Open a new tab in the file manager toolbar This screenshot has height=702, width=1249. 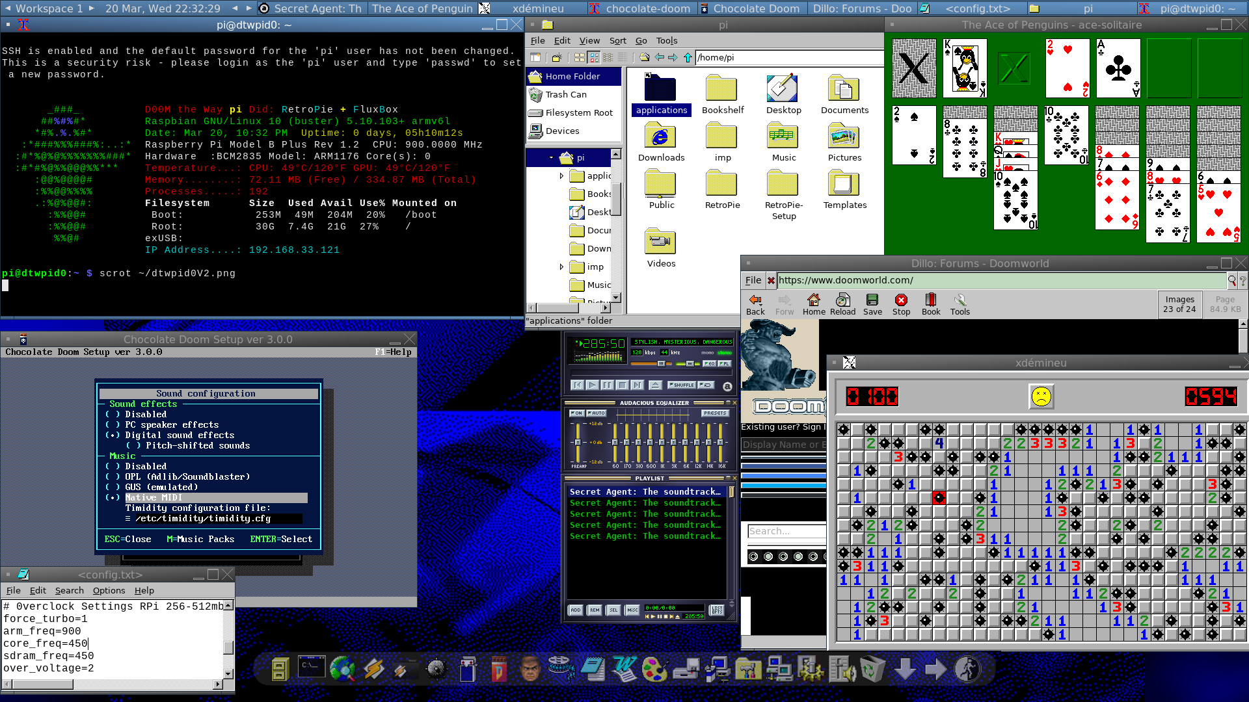click(535, 58)
